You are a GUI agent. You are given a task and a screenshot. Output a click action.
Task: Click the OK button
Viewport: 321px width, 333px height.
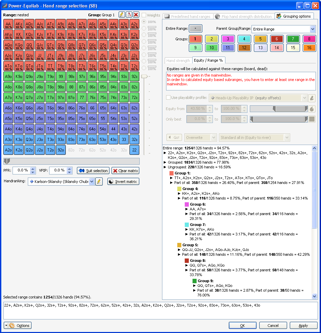click(242, 325)
